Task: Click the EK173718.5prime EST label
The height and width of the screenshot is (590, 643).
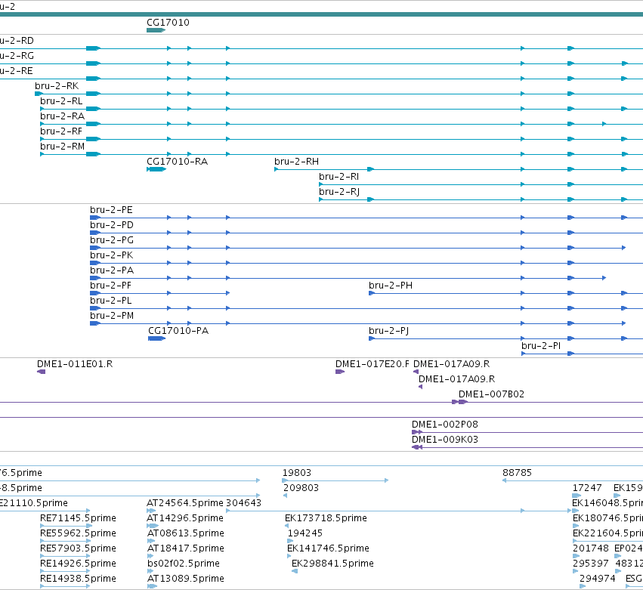Action: pos(326,518)
